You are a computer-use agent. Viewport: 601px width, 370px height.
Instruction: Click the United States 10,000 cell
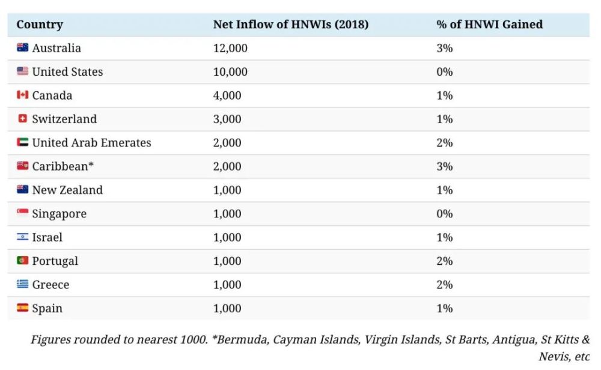pos(230,72)
